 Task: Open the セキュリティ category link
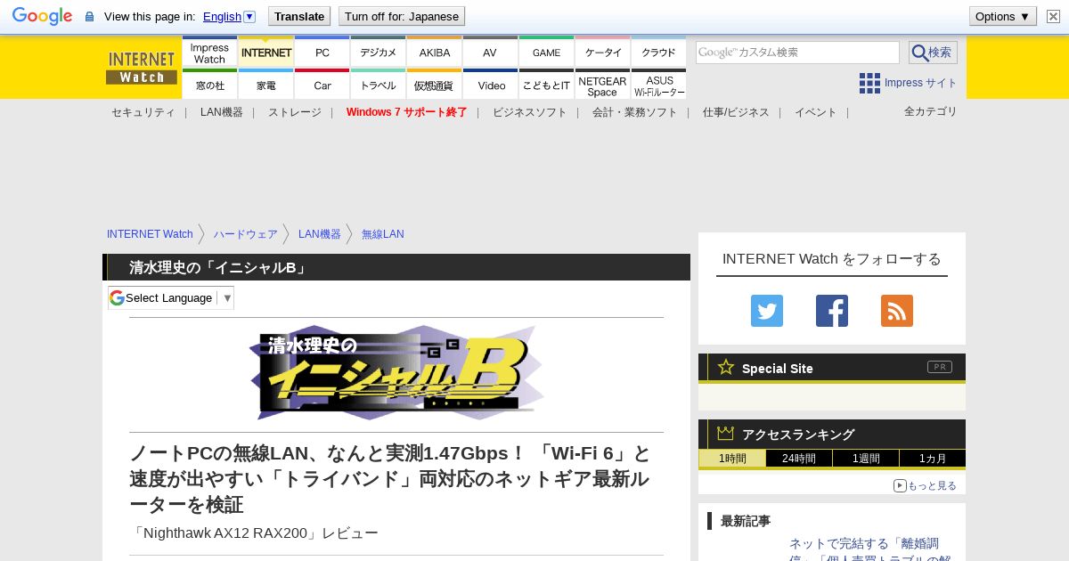[143, 112]
